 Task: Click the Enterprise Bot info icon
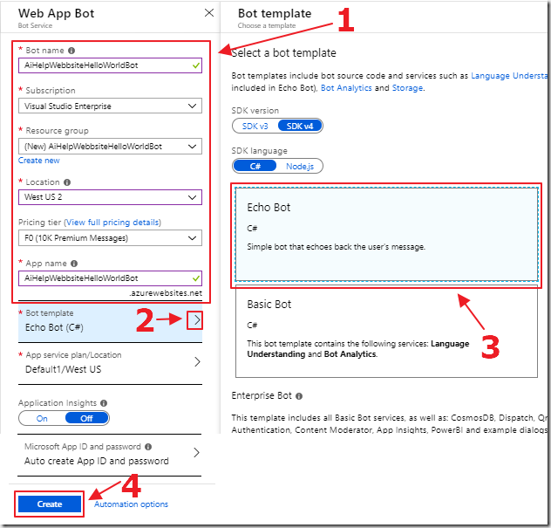pos(299,396)
